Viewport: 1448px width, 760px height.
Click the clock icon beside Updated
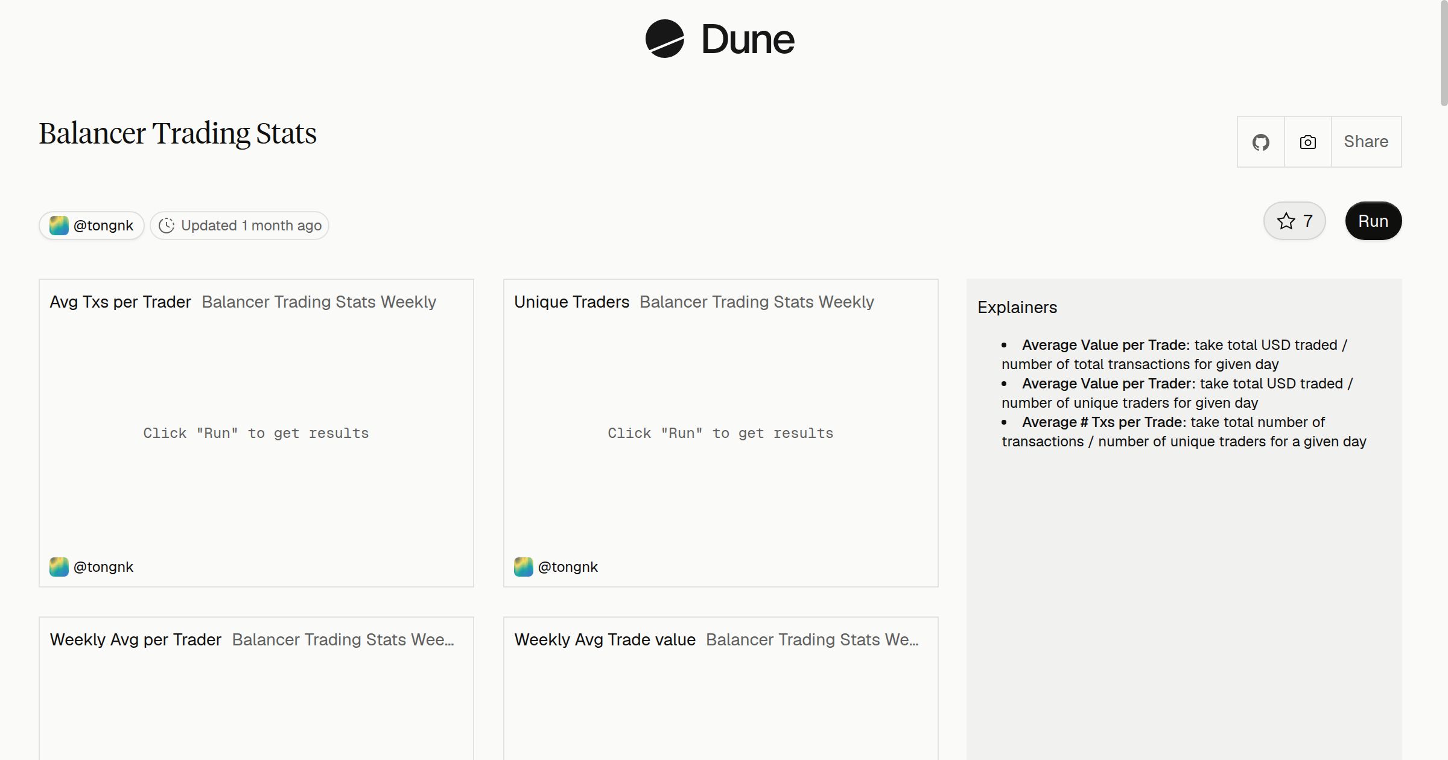point(167,226)
